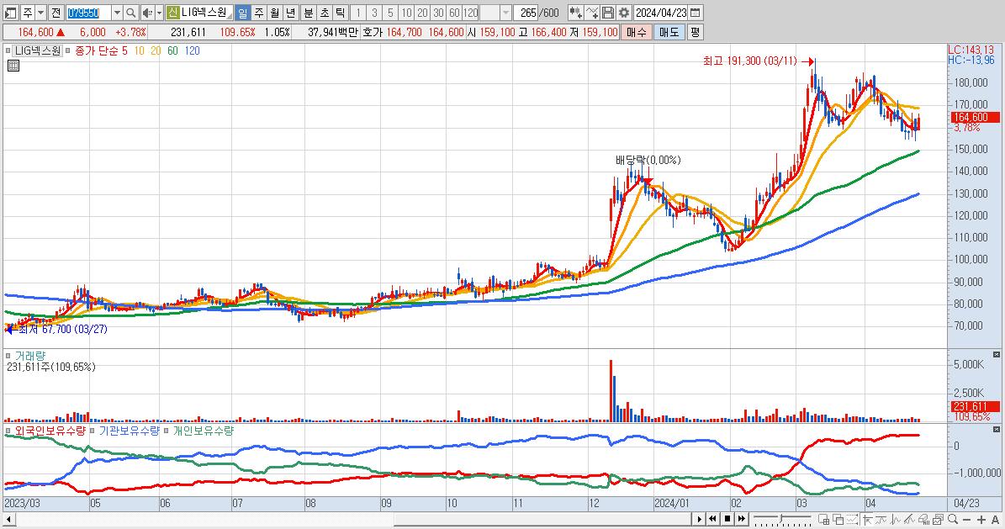Click the fast-forward button in bottom bar
Screen dimensions: 1005x529
click(x=742, y=519)
